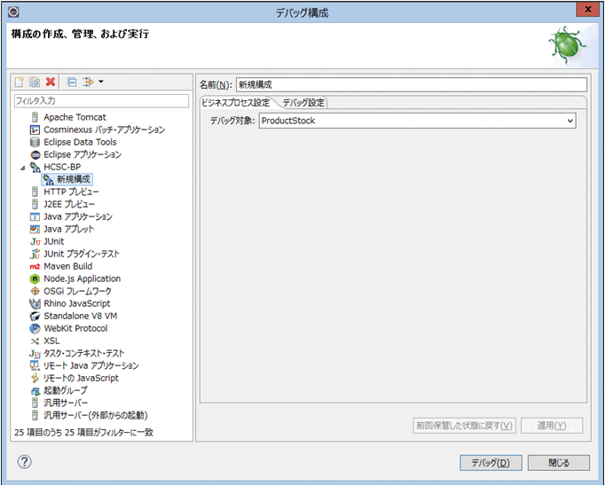Screen dimensions: 605x486
Task: Click the OSGi フレームワーク icon
Action: click(x=35, y=291)
